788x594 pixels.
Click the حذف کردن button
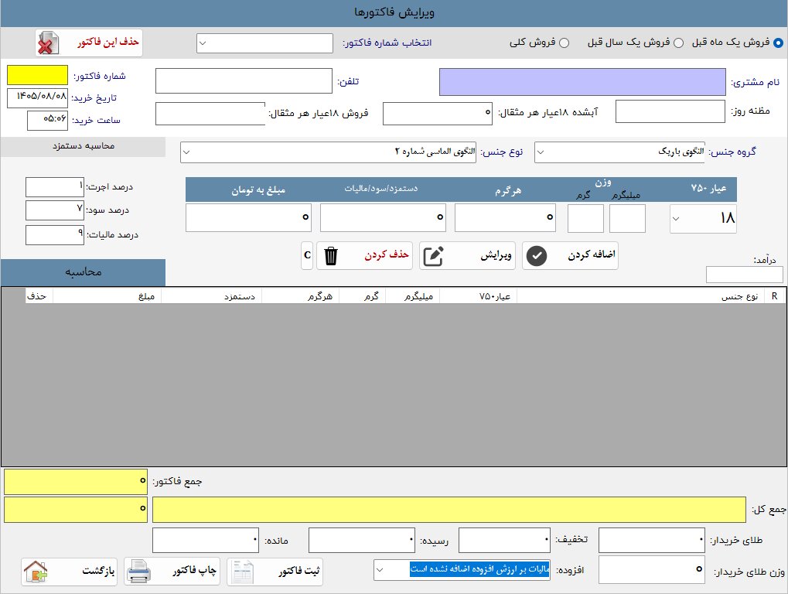pos(364,256)
